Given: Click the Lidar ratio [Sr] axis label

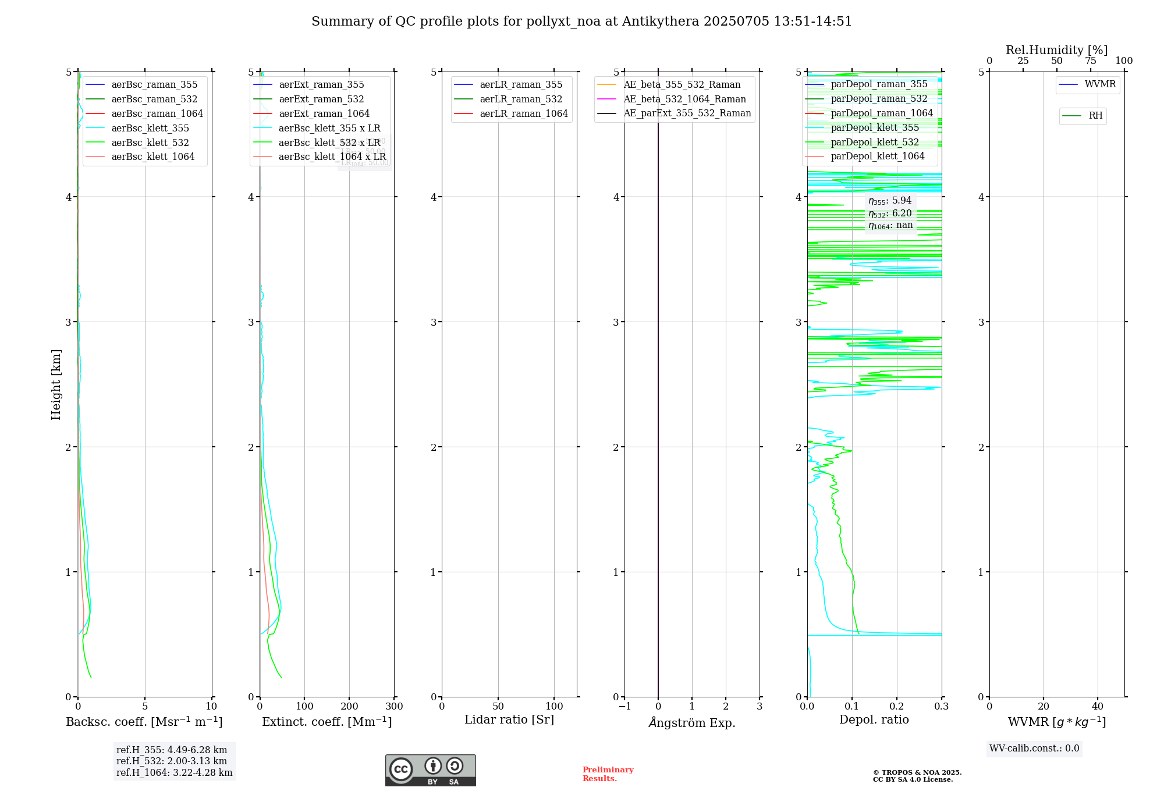Looking at the screenshot, I should click(509, 720).
